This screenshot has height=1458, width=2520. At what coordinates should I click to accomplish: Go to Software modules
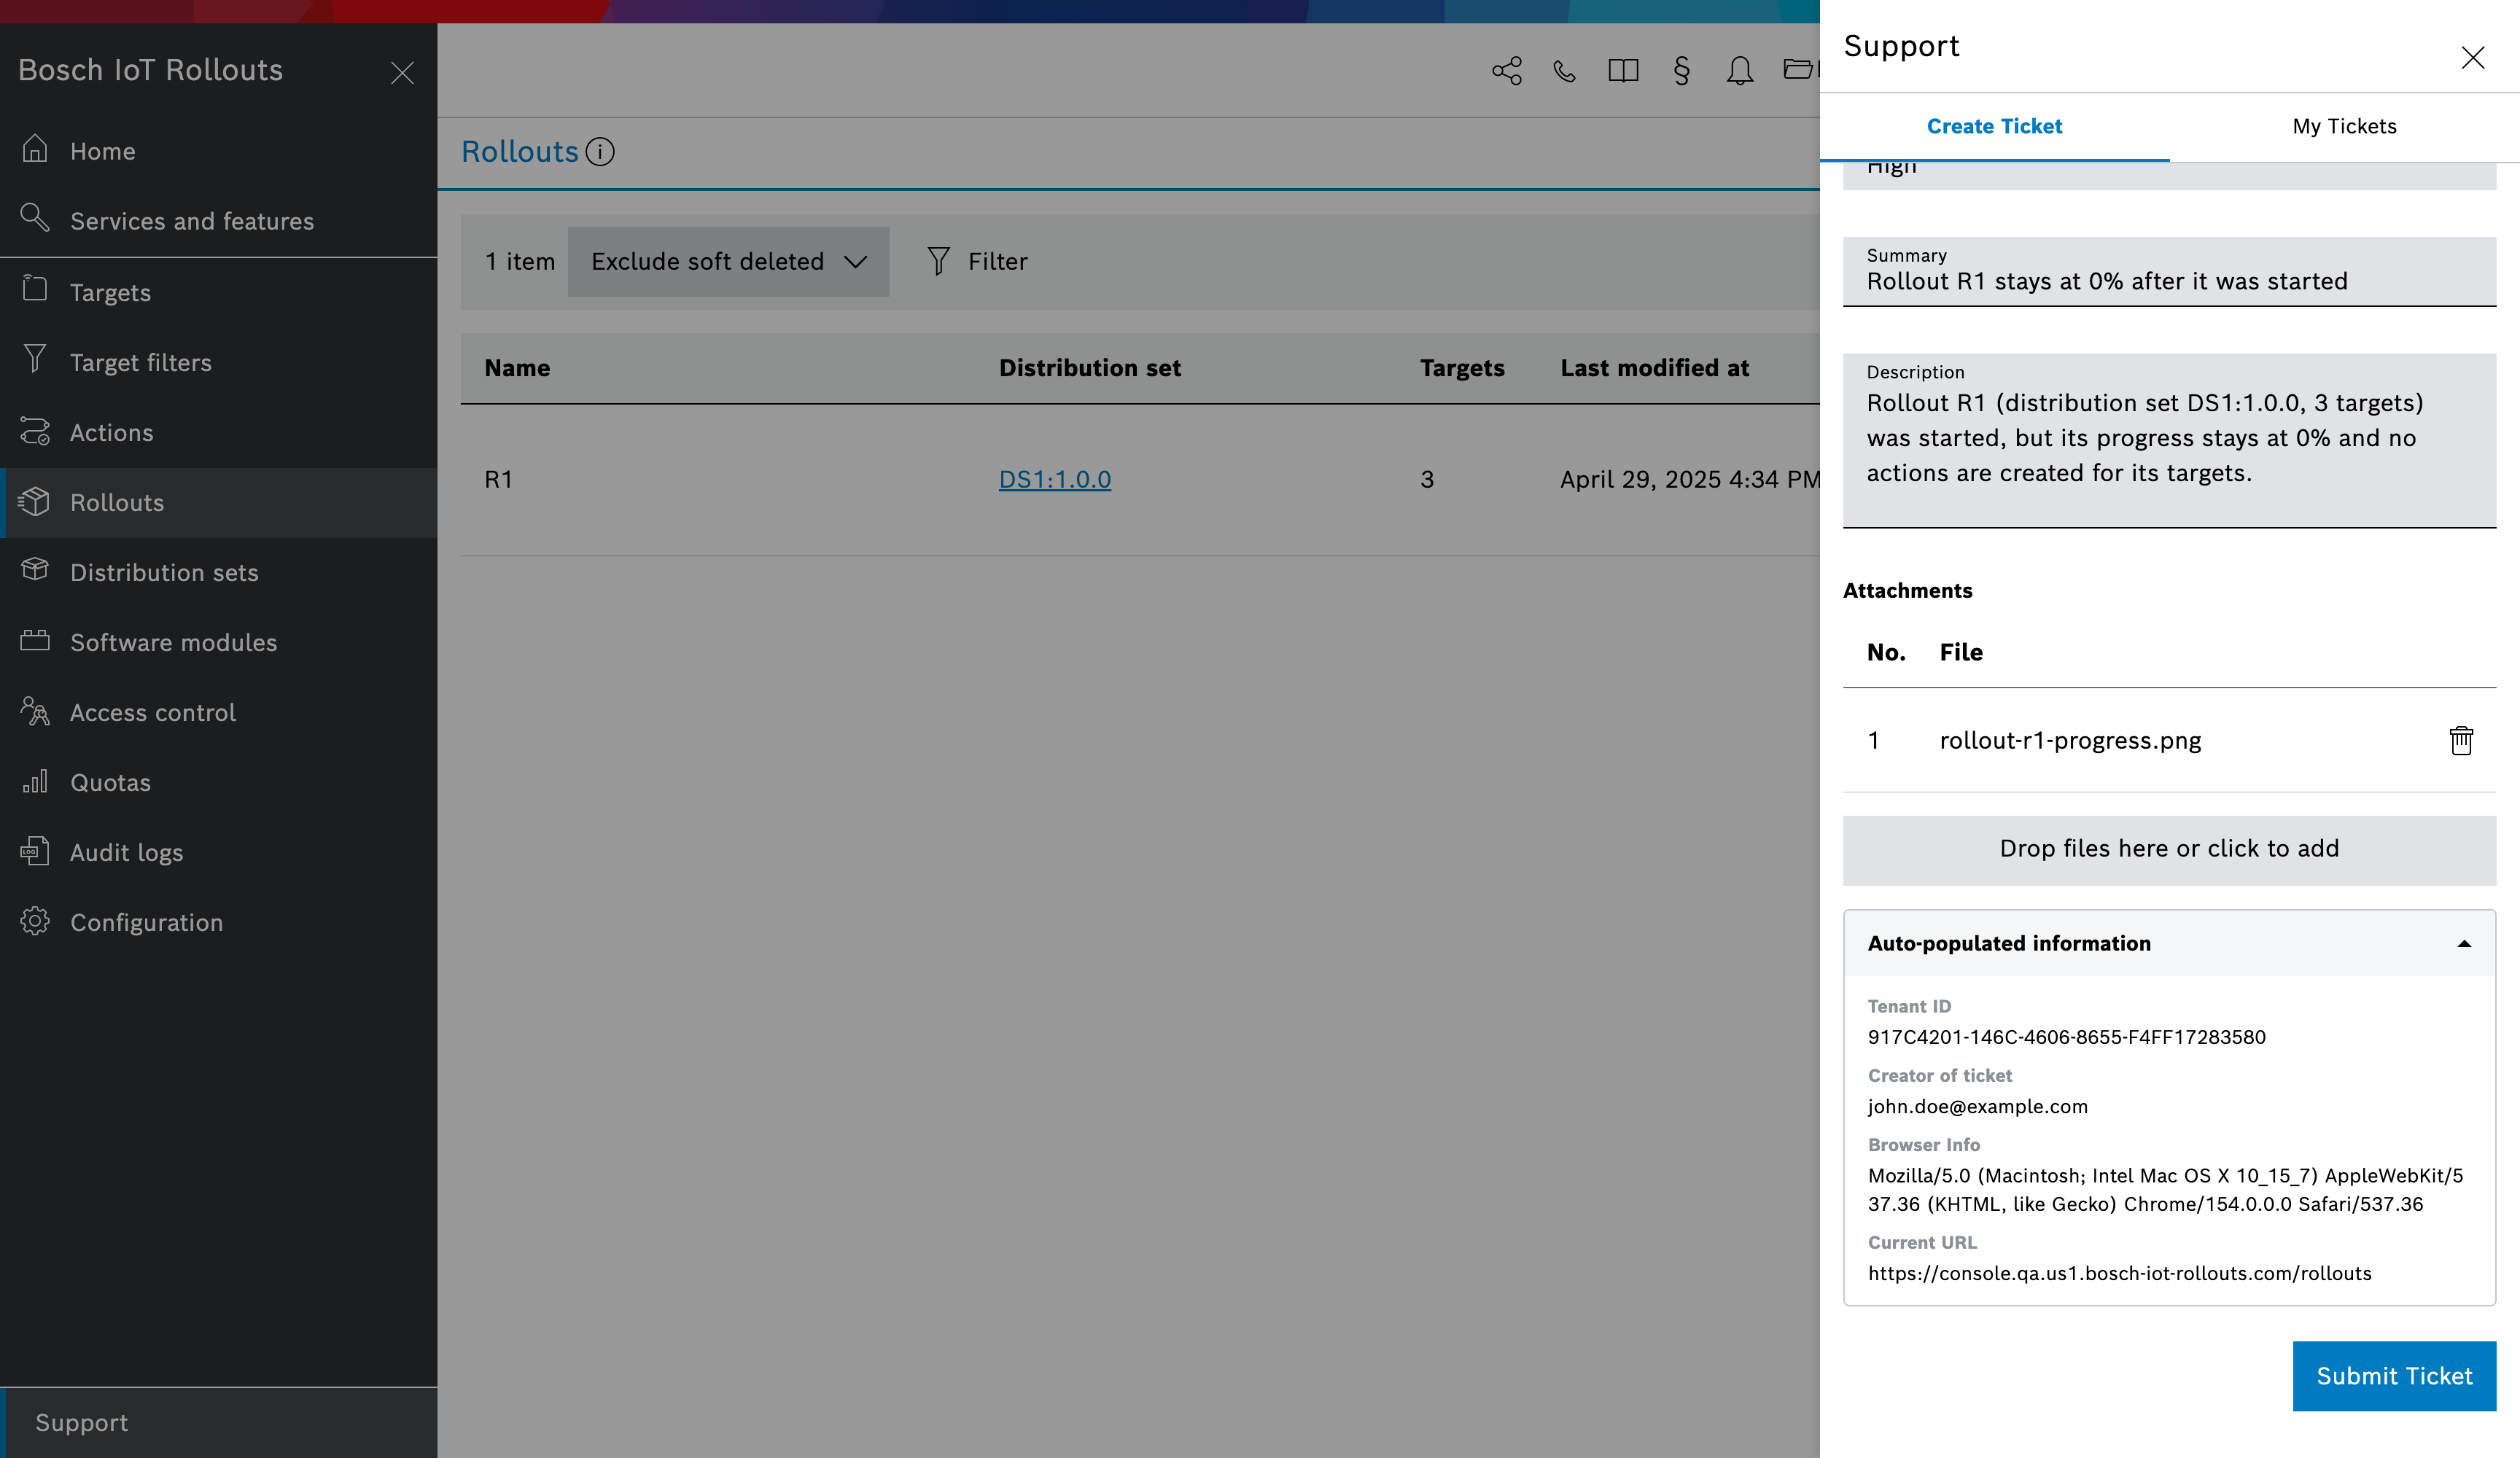click(218, 642)
